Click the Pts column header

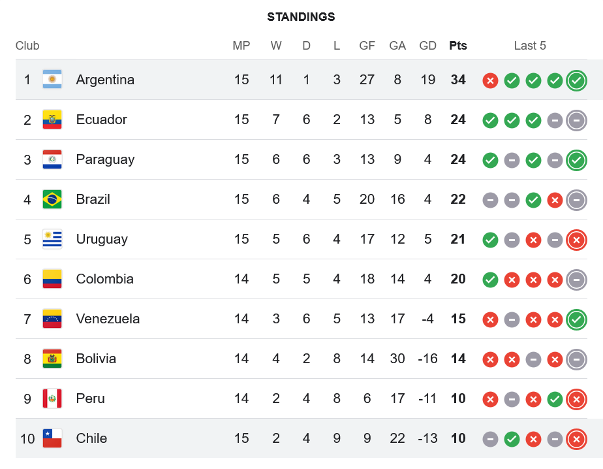458,46
